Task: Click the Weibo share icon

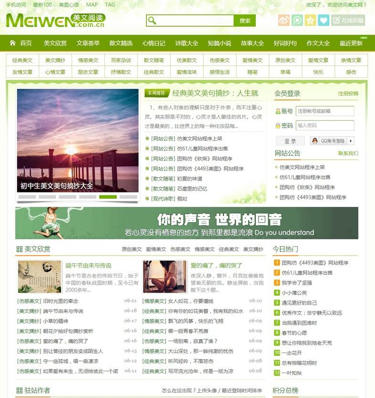Action: [284, 20]
